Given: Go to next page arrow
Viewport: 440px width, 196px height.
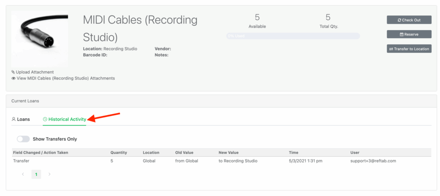Looking at the screenshot, I should [x=49, y=174].
